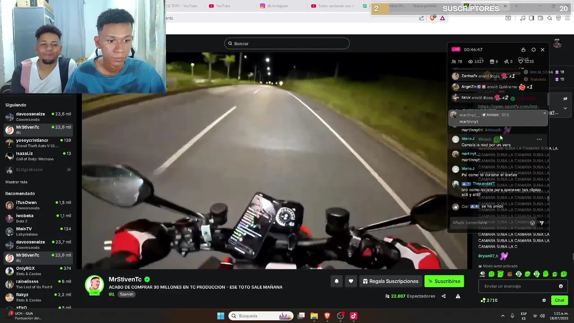This screenshot has height=323, width=574.
Task: Send message with the green Chat button
Action: pos(560,301)
